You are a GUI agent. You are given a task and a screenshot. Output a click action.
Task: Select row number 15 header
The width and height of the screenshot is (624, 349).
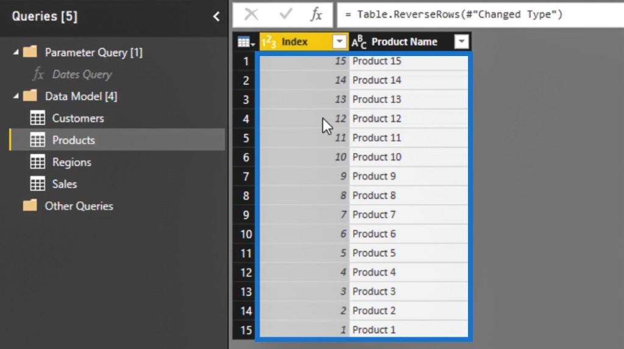pos(246,330)
